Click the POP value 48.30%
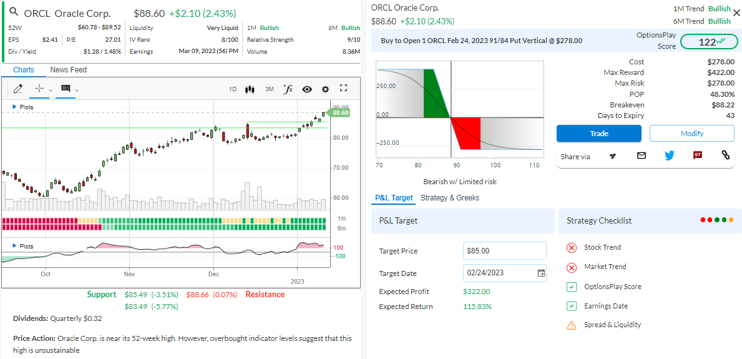This screenshot has width=742, height=359. click(x=722, y=94)
